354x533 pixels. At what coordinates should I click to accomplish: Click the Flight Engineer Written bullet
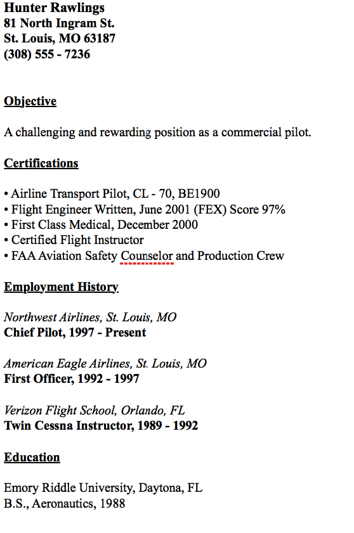(145, 209)
